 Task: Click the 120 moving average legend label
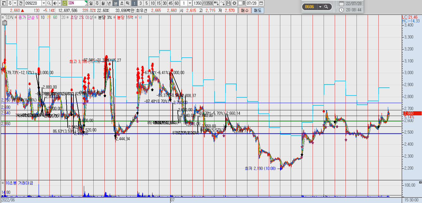63,17
